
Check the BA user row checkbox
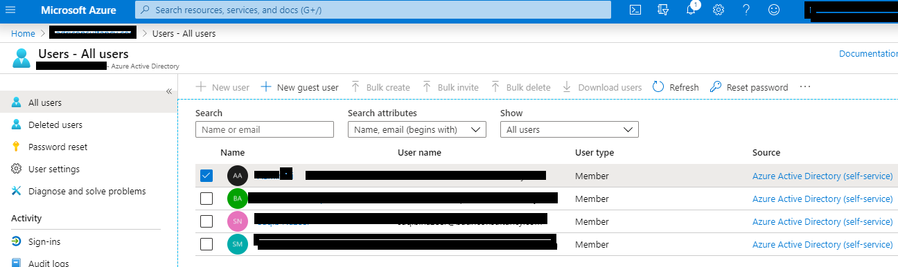206,199
